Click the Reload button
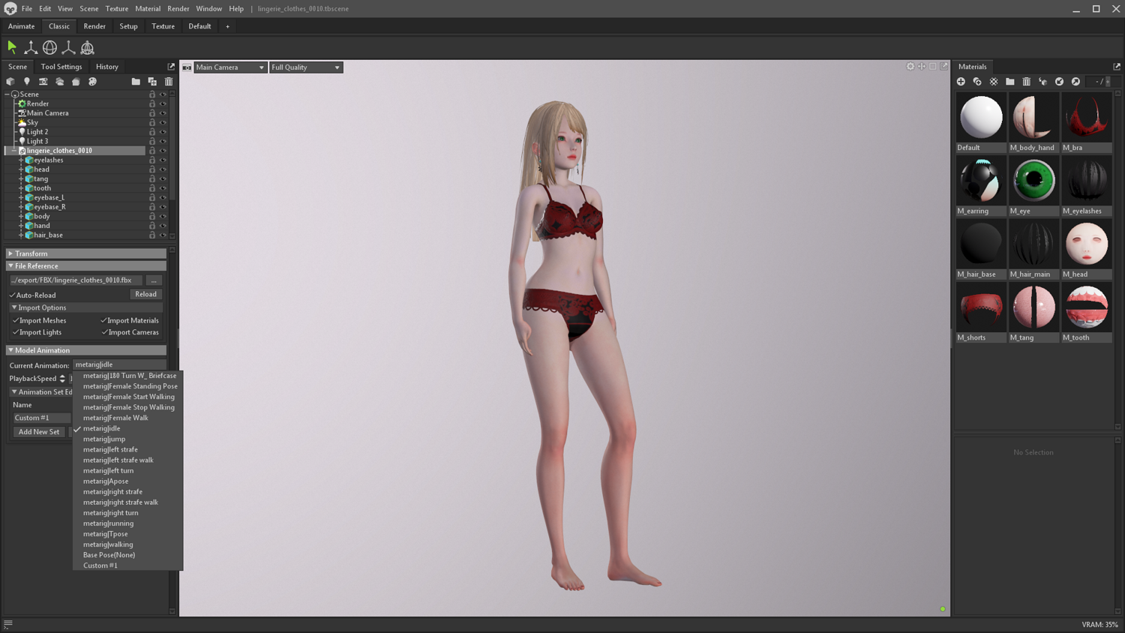1125x633 pixels. (145, 295)
